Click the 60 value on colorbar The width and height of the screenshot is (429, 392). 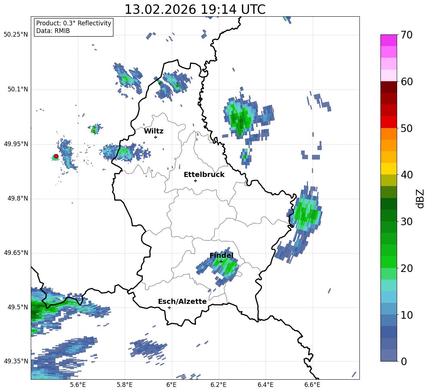pyautogui.click(x=407, y=82)
